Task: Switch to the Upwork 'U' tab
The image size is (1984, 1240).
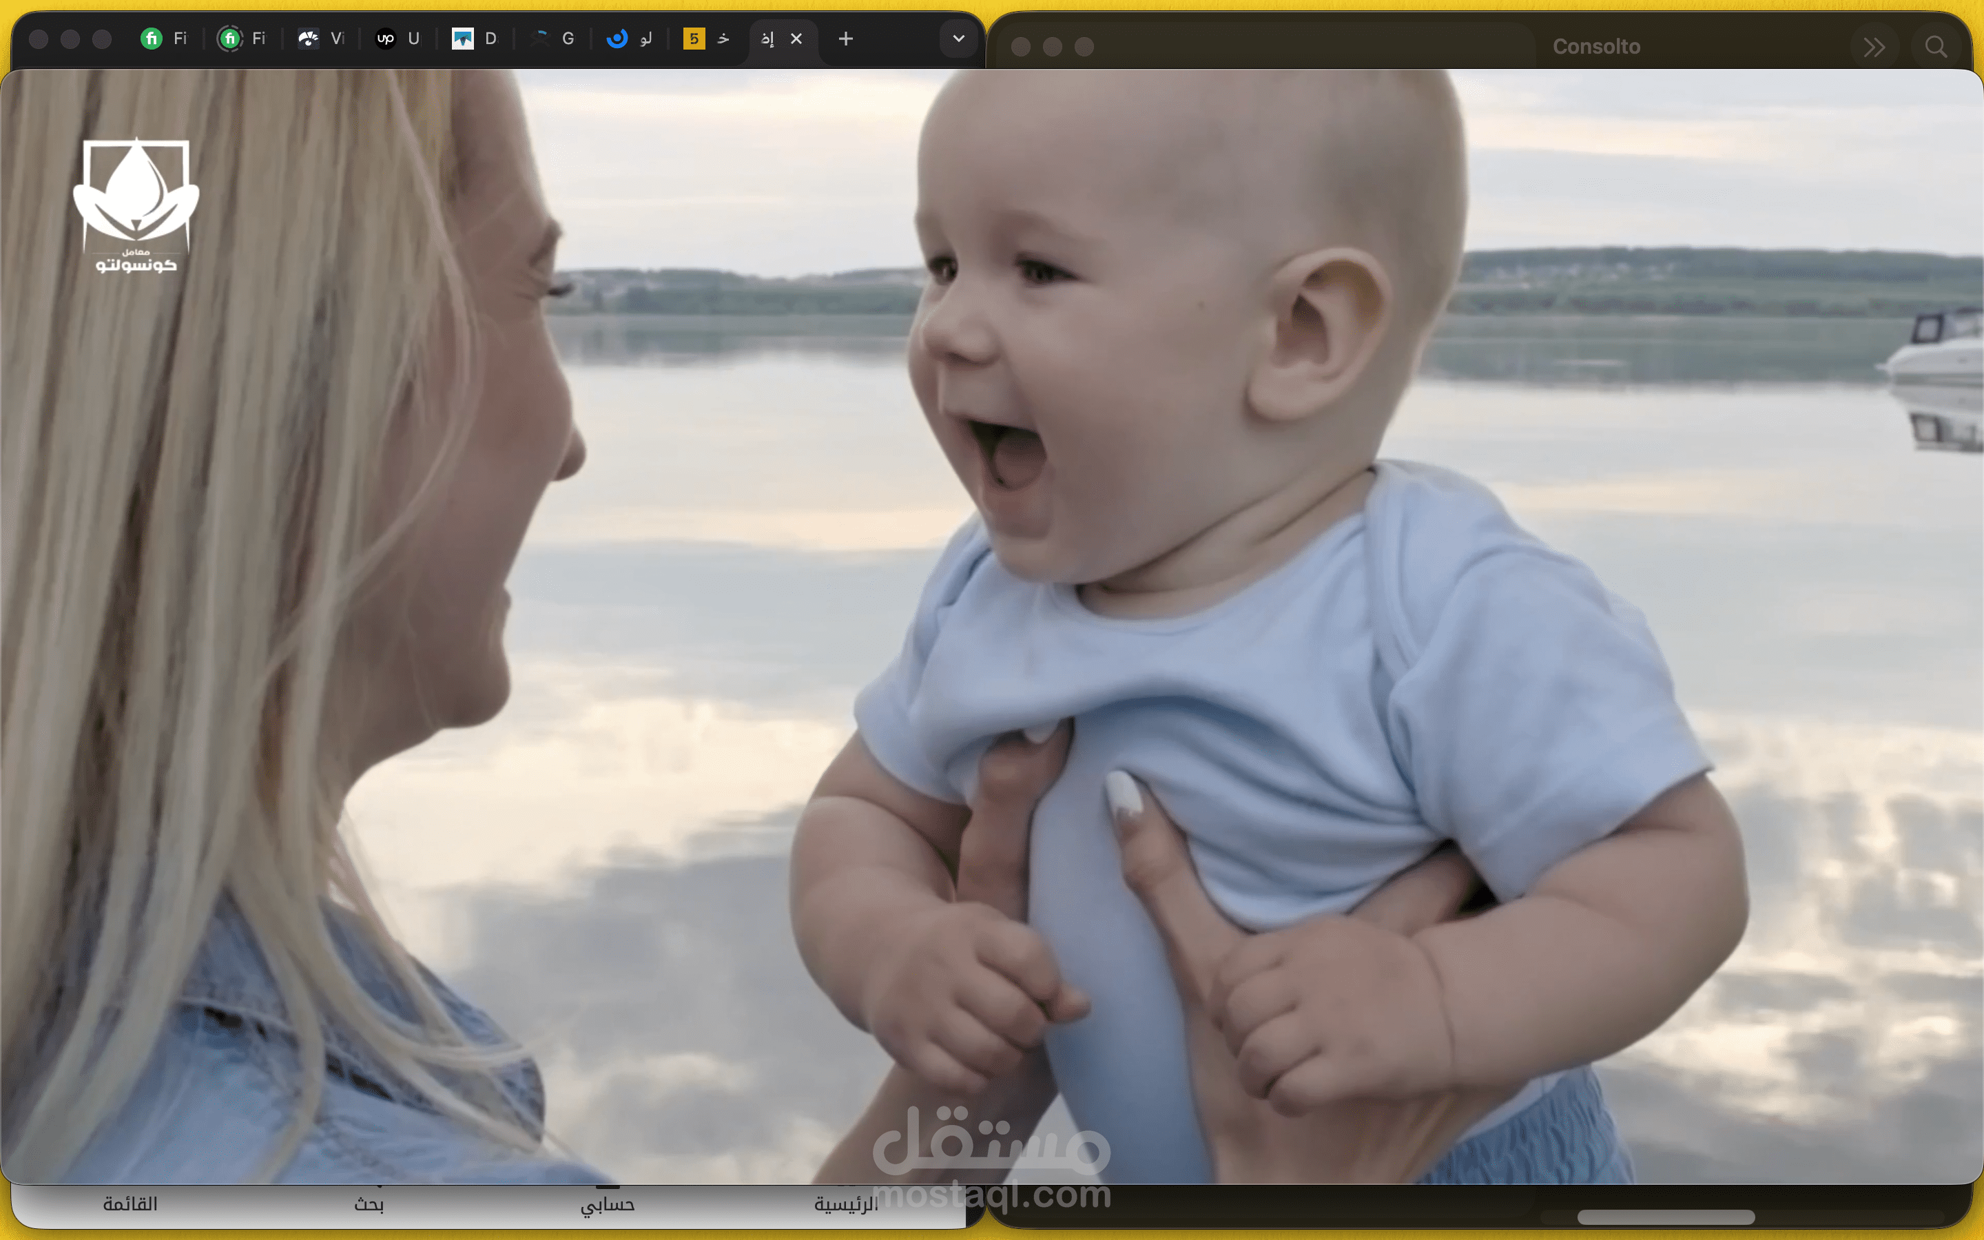Action: (x=398, y=39)
